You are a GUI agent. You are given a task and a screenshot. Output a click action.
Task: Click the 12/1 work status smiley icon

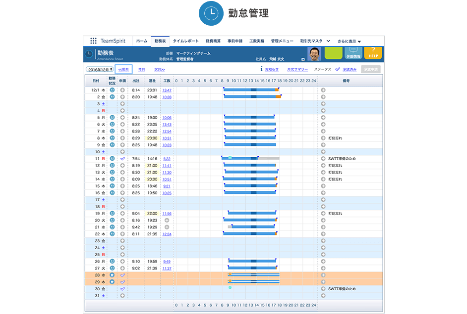pyautogui.click(x=112, y=90)
